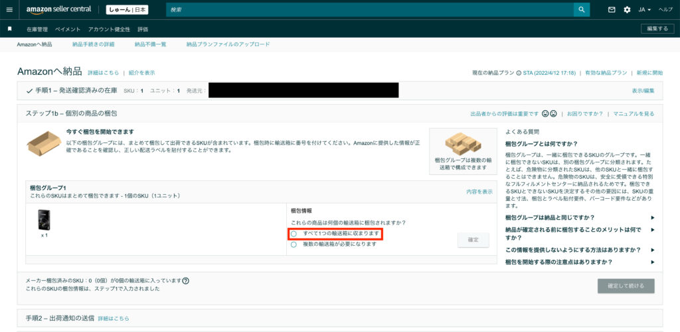Click the bookmark flag icon
Viewport: 680px width, 332px height.
(9, 29)
